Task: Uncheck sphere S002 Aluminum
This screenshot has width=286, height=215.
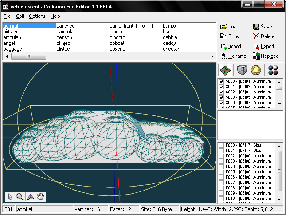Action: click(221, 92)
